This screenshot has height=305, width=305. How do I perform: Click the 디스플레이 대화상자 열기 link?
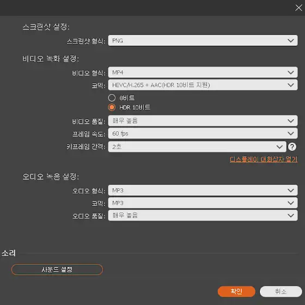pyautogui.click(x=264, y=159)
